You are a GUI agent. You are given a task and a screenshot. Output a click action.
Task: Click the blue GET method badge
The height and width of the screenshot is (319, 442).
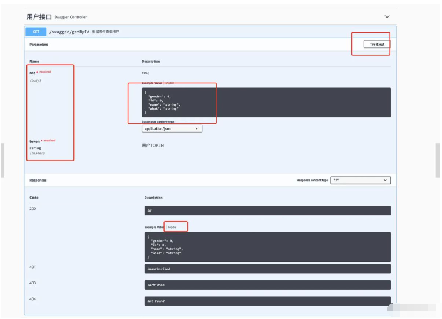pos(36,32)
